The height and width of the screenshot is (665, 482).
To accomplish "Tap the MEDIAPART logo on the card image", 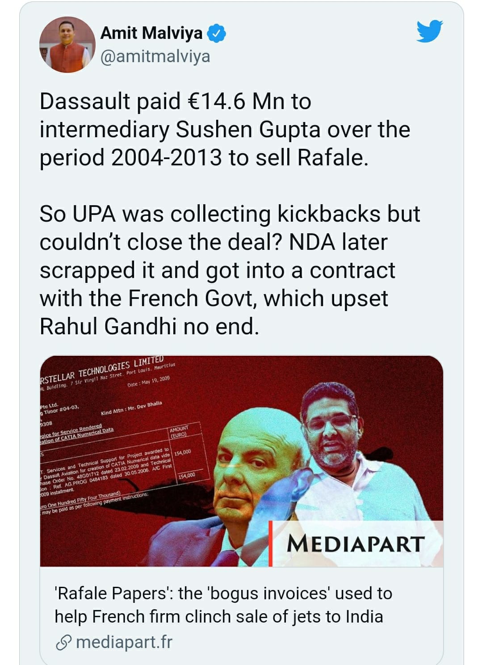I will tap(356, 544).
